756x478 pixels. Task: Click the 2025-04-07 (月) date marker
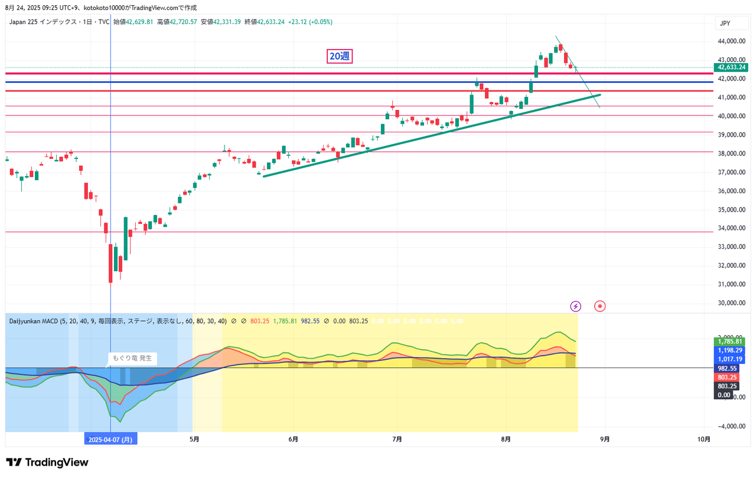click(x=110, y=439)
